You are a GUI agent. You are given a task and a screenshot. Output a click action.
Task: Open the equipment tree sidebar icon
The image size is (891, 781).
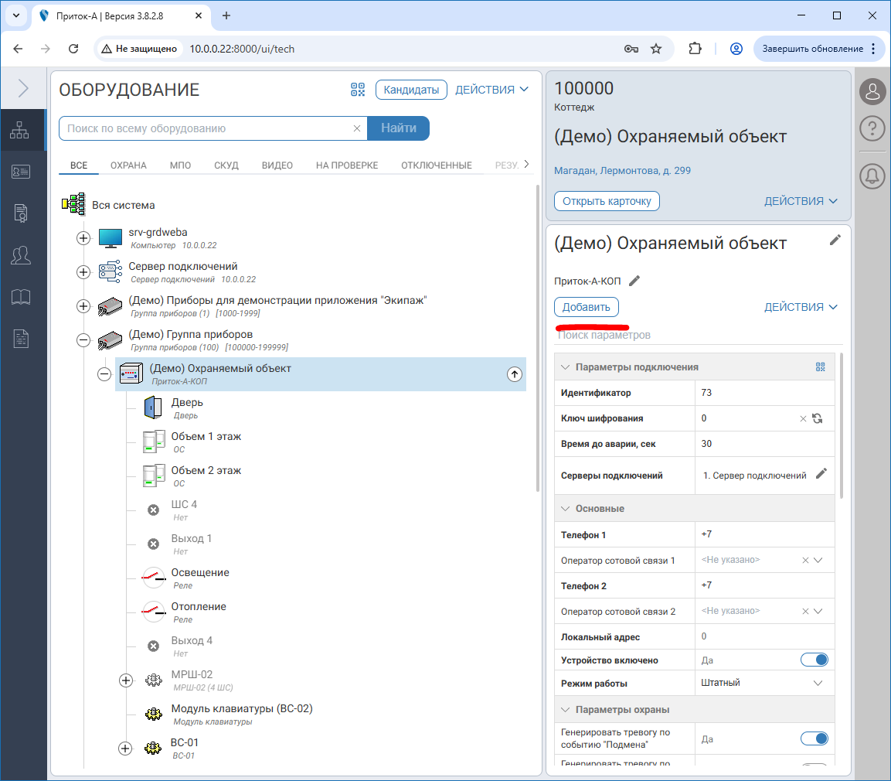point(19,131)
